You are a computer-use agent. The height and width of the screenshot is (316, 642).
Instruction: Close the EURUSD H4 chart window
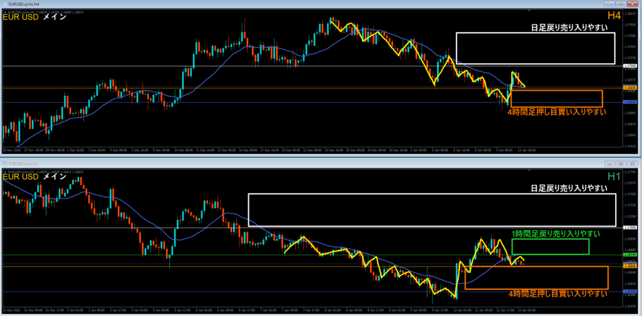click(633, 3)
